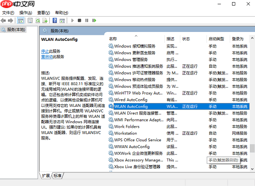The height and width of the screenshot is (186, 255).
Task: Open the 帮助(H) menu
Action: [x=62, y=13]
